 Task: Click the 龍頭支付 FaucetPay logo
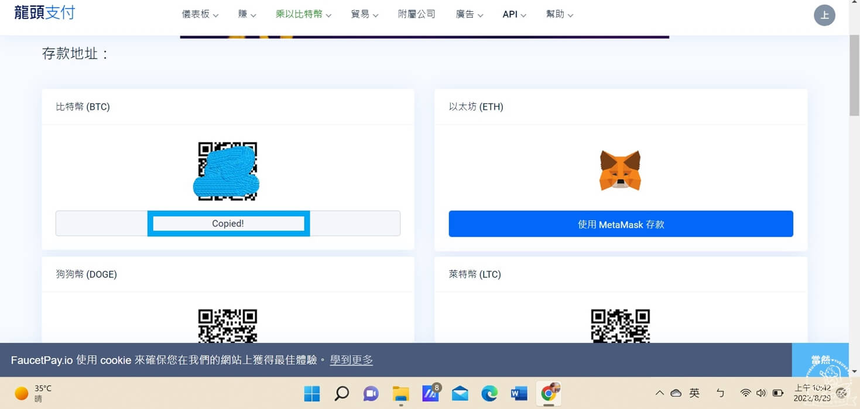tap(44, 13)
